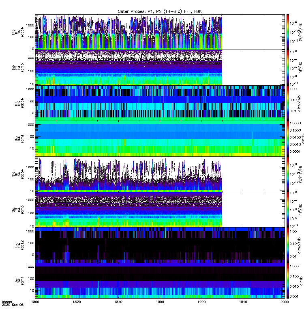This screenshot has width=304, height=325.
Task: Click the color bar for thc fff scm3 panel
Action: pos(287,210)
